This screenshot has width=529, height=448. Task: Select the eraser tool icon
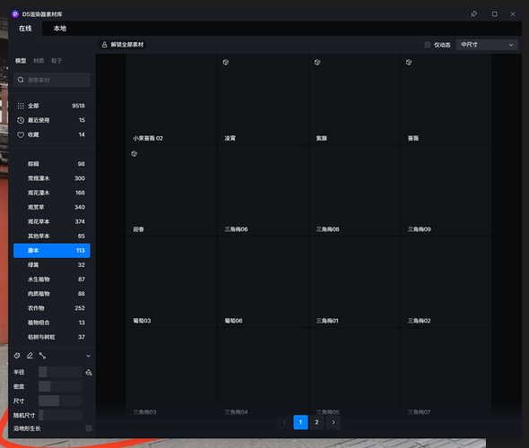tap(30, 356)
